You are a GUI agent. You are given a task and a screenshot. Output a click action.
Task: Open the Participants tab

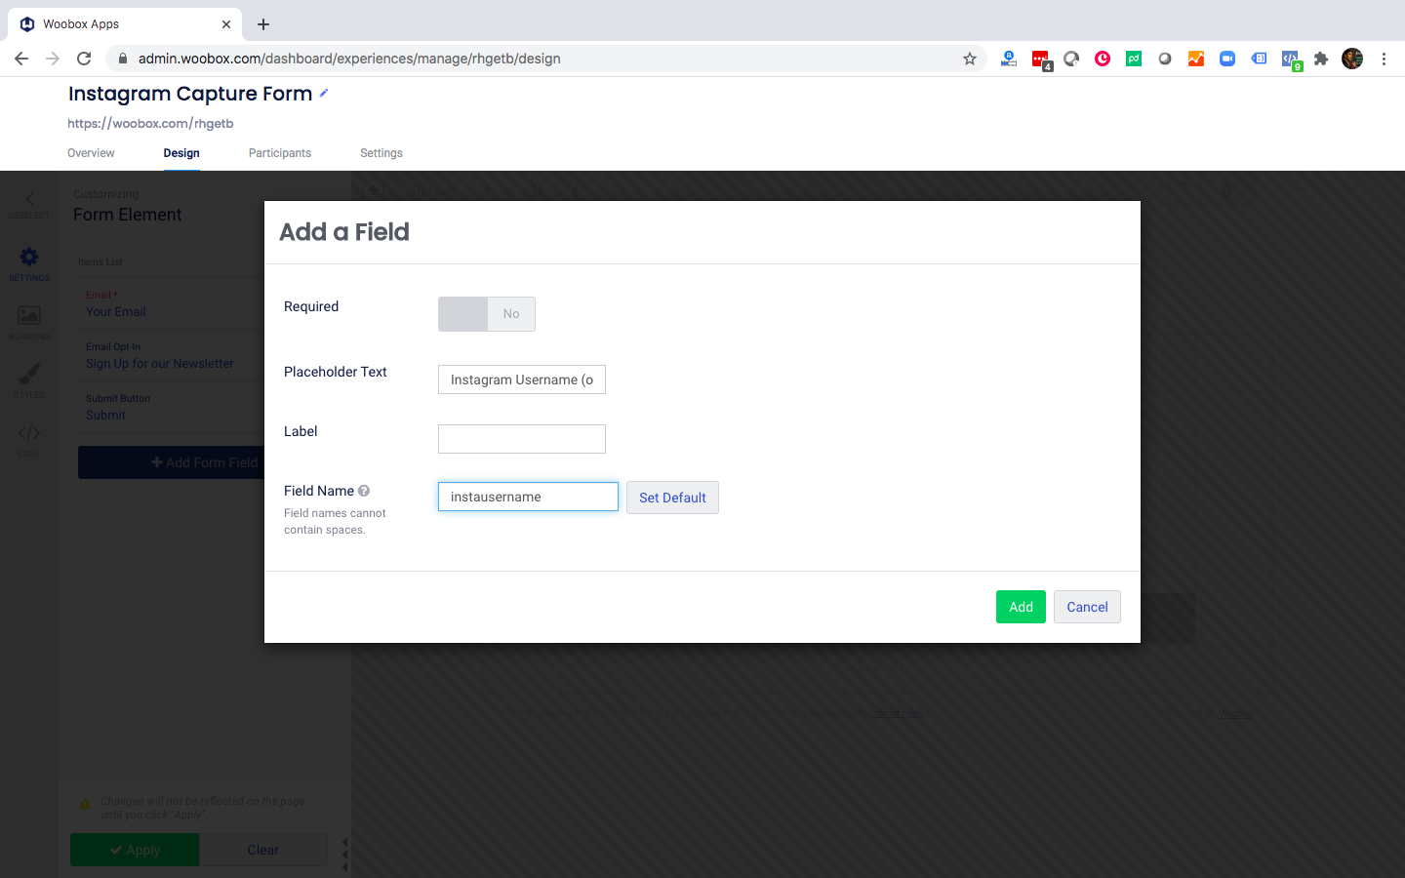point(280,153)
